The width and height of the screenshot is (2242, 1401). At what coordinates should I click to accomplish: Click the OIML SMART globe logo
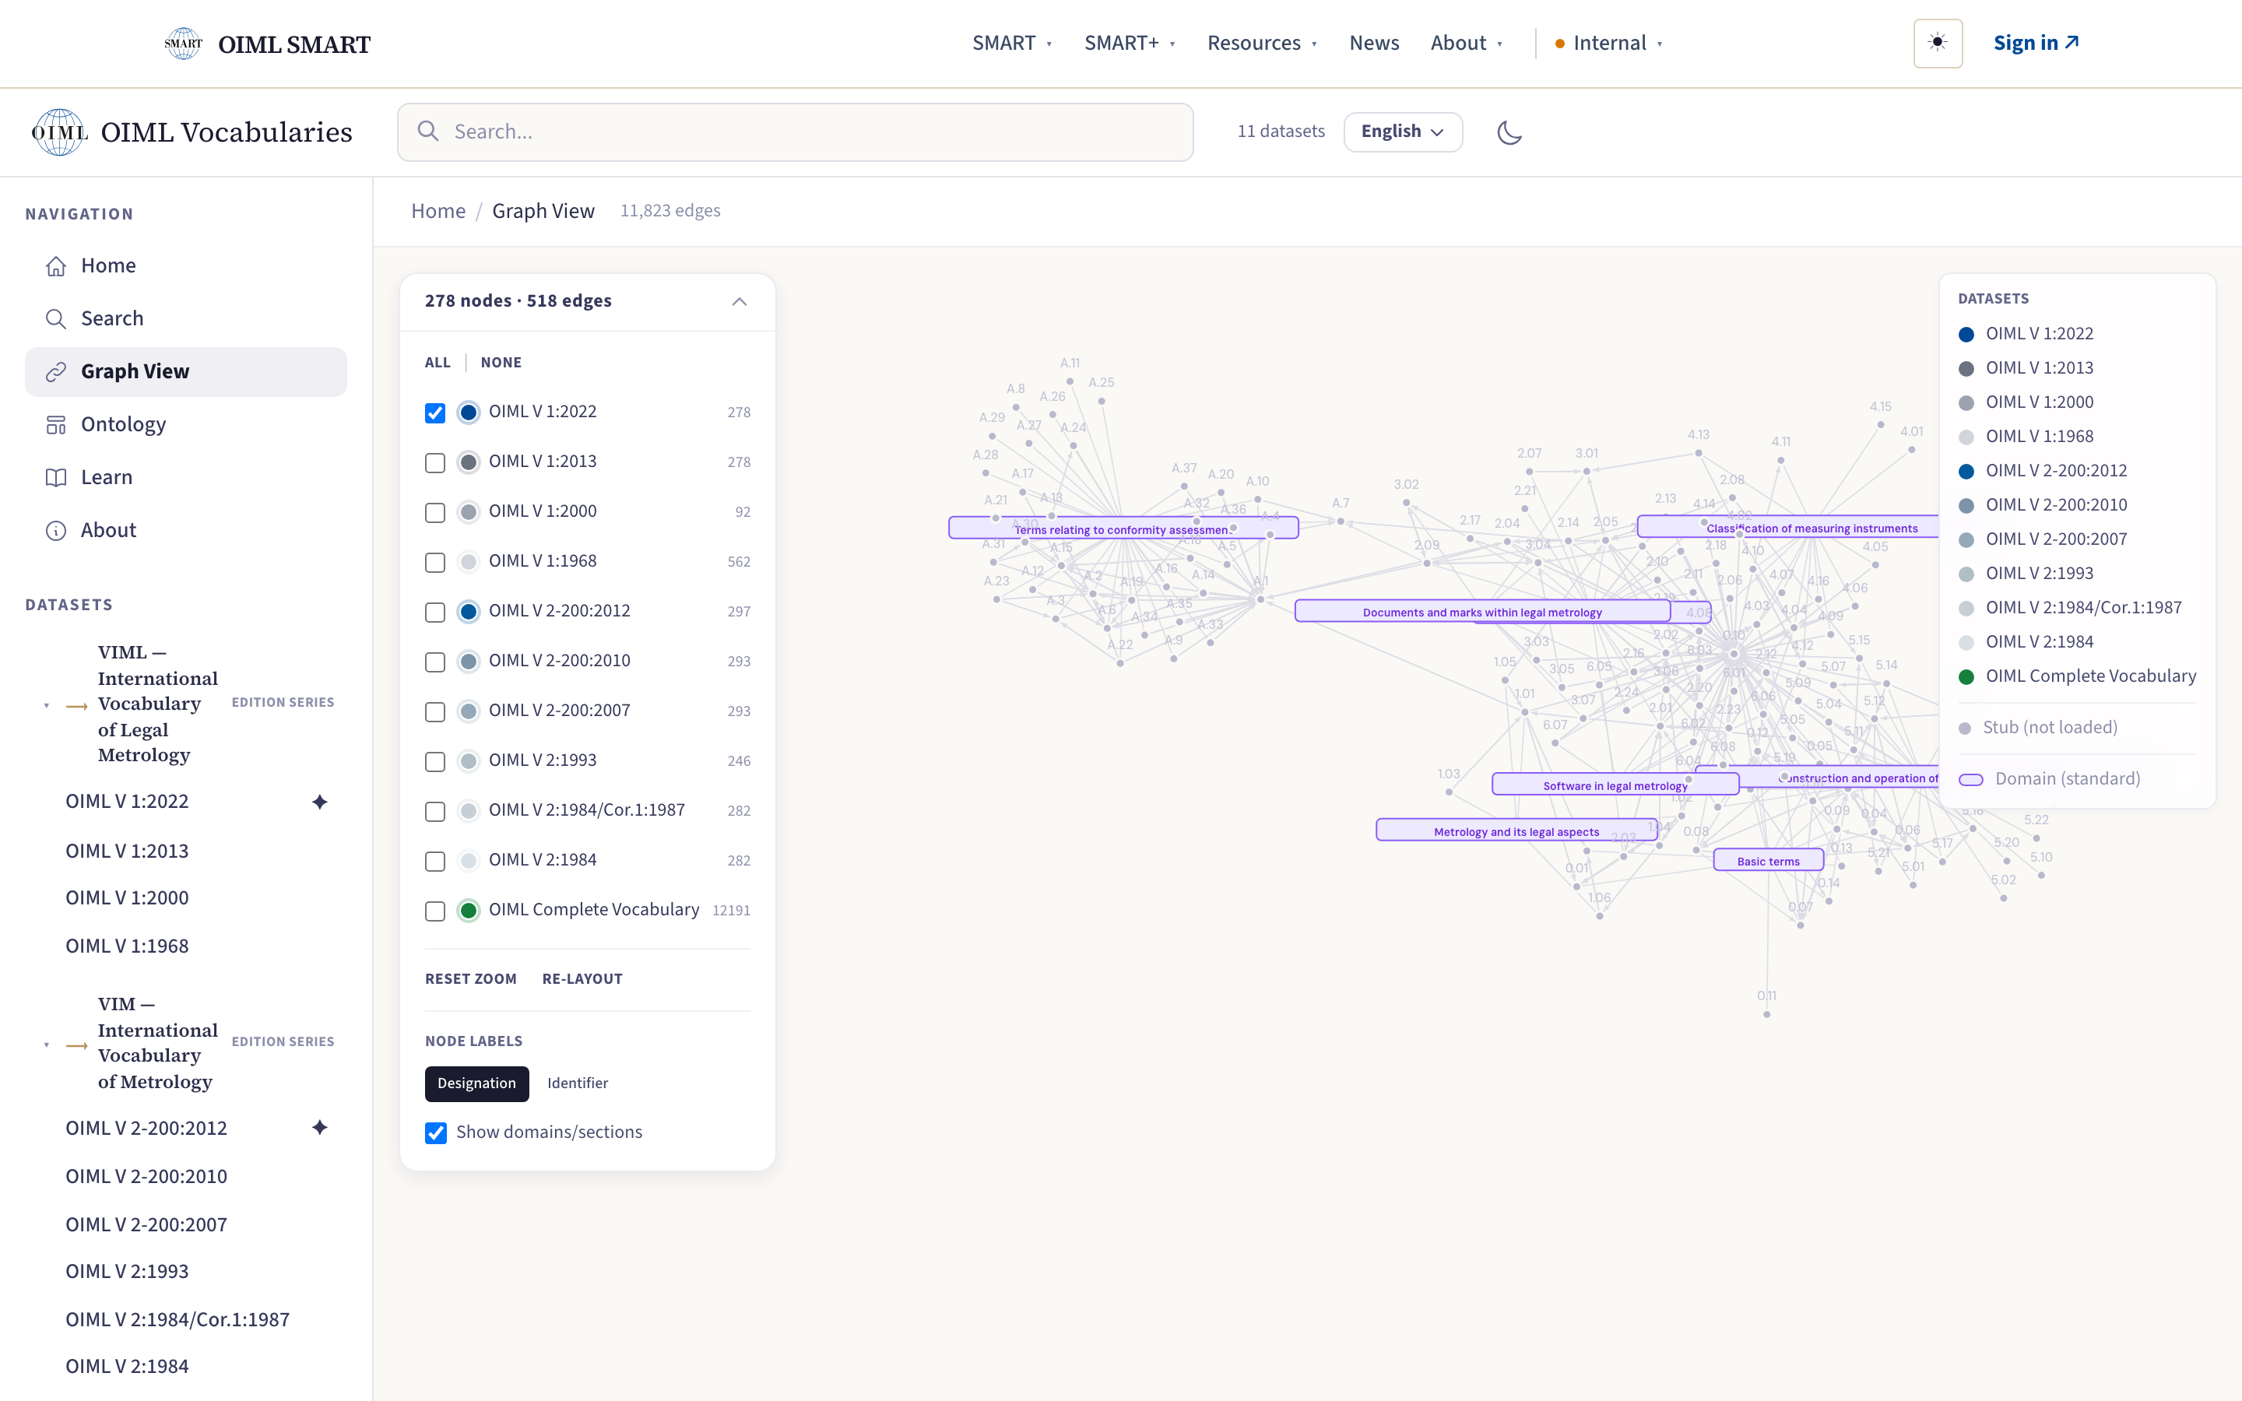point(182,43)
